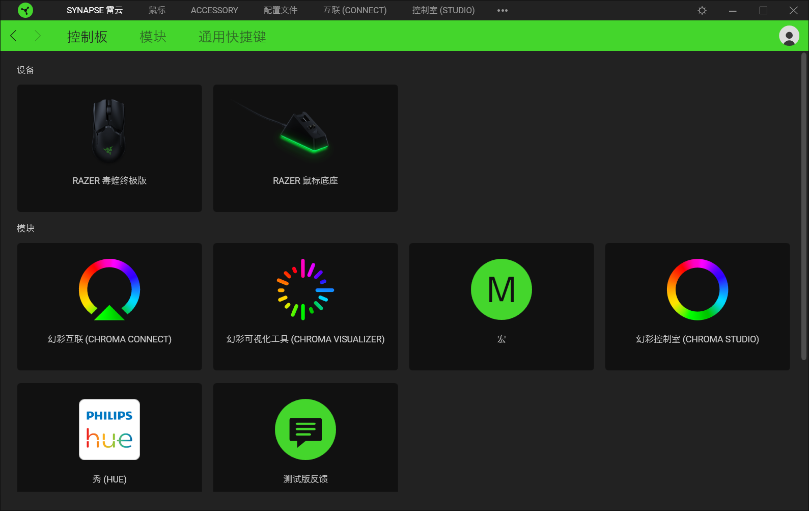Screen dimensions: 809x511
Task: Open the Philips Hue module icon
Action: click(x=109, y=429)
